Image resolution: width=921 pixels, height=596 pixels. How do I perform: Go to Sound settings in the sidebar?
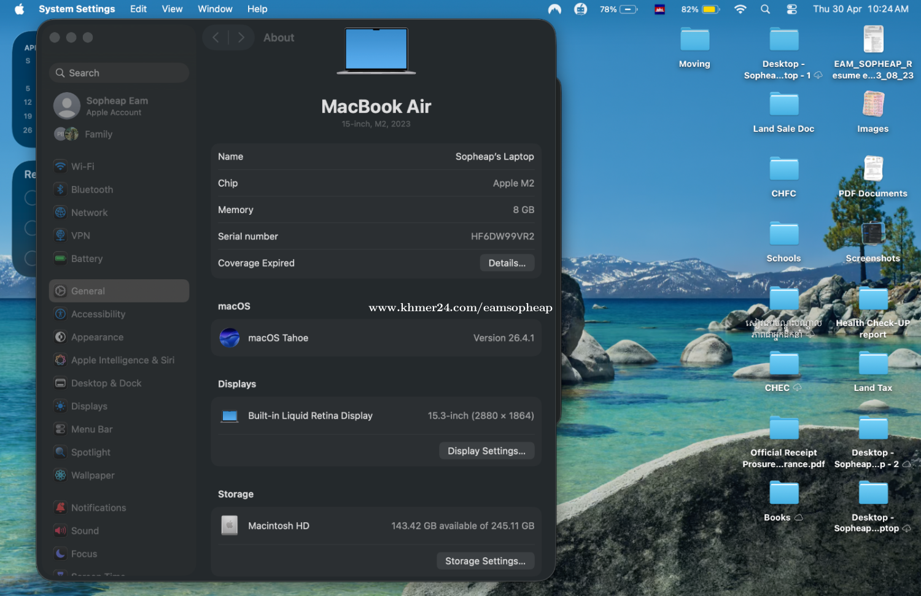click(x=119, y=530)
